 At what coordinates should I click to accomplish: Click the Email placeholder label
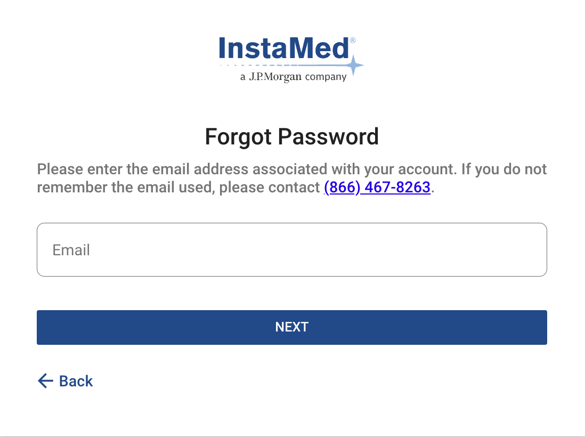tap(71, 249)
